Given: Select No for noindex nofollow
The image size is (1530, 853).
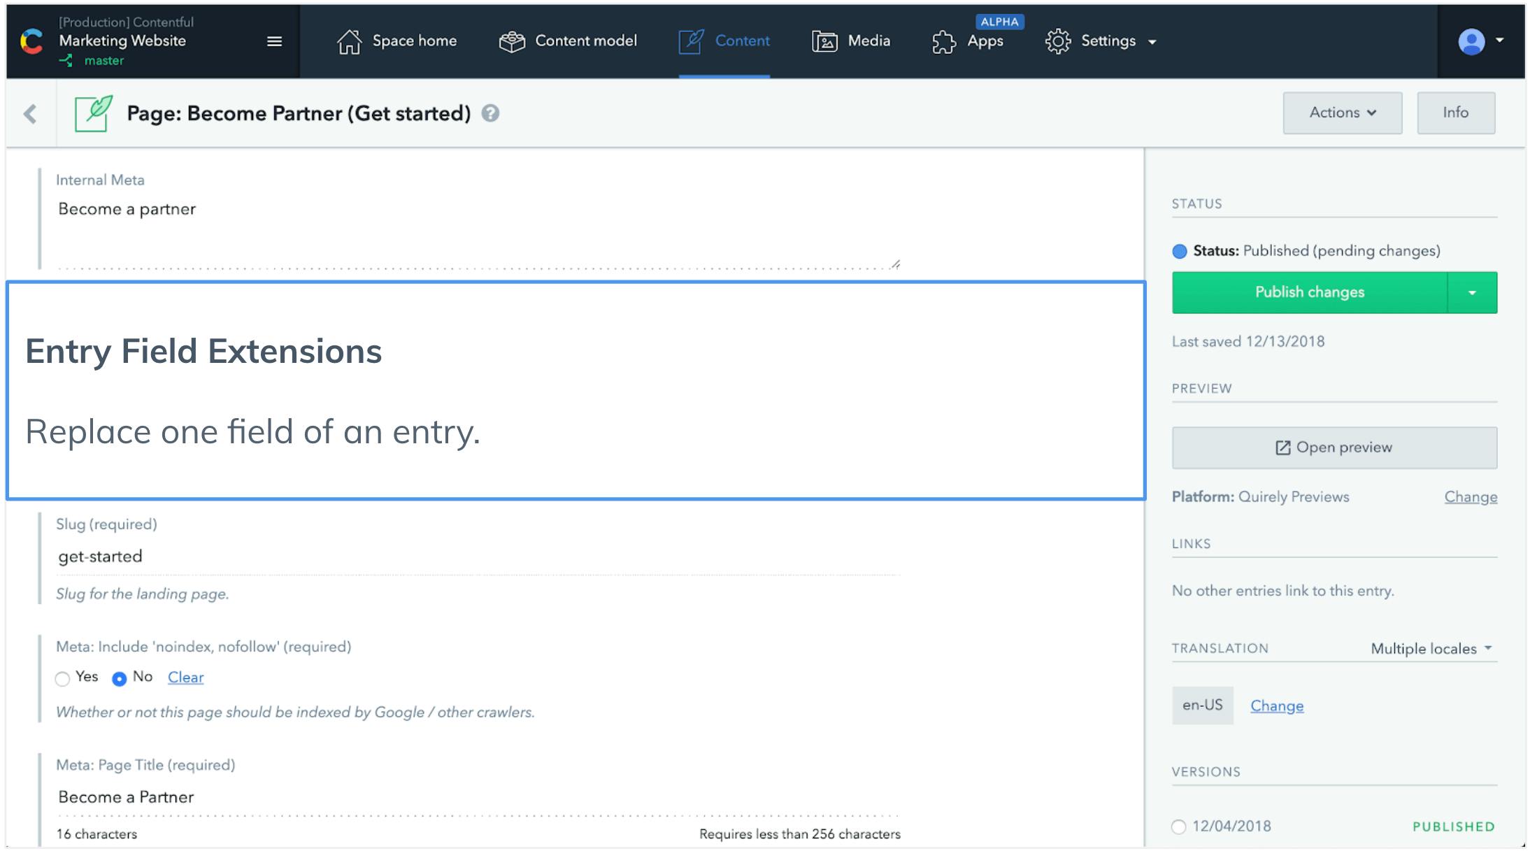Looking at the screenshot, I should 120,678.
